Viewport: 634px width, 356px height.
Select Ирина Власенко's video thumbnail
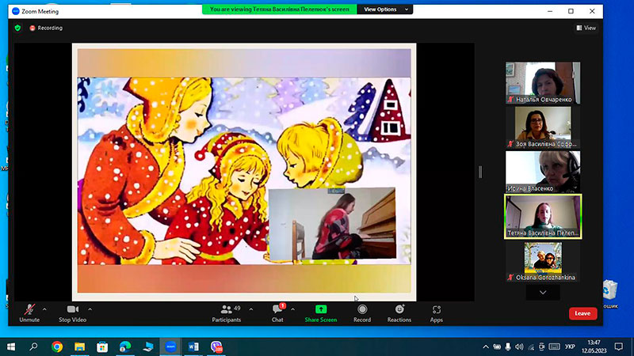pos(543,172)
